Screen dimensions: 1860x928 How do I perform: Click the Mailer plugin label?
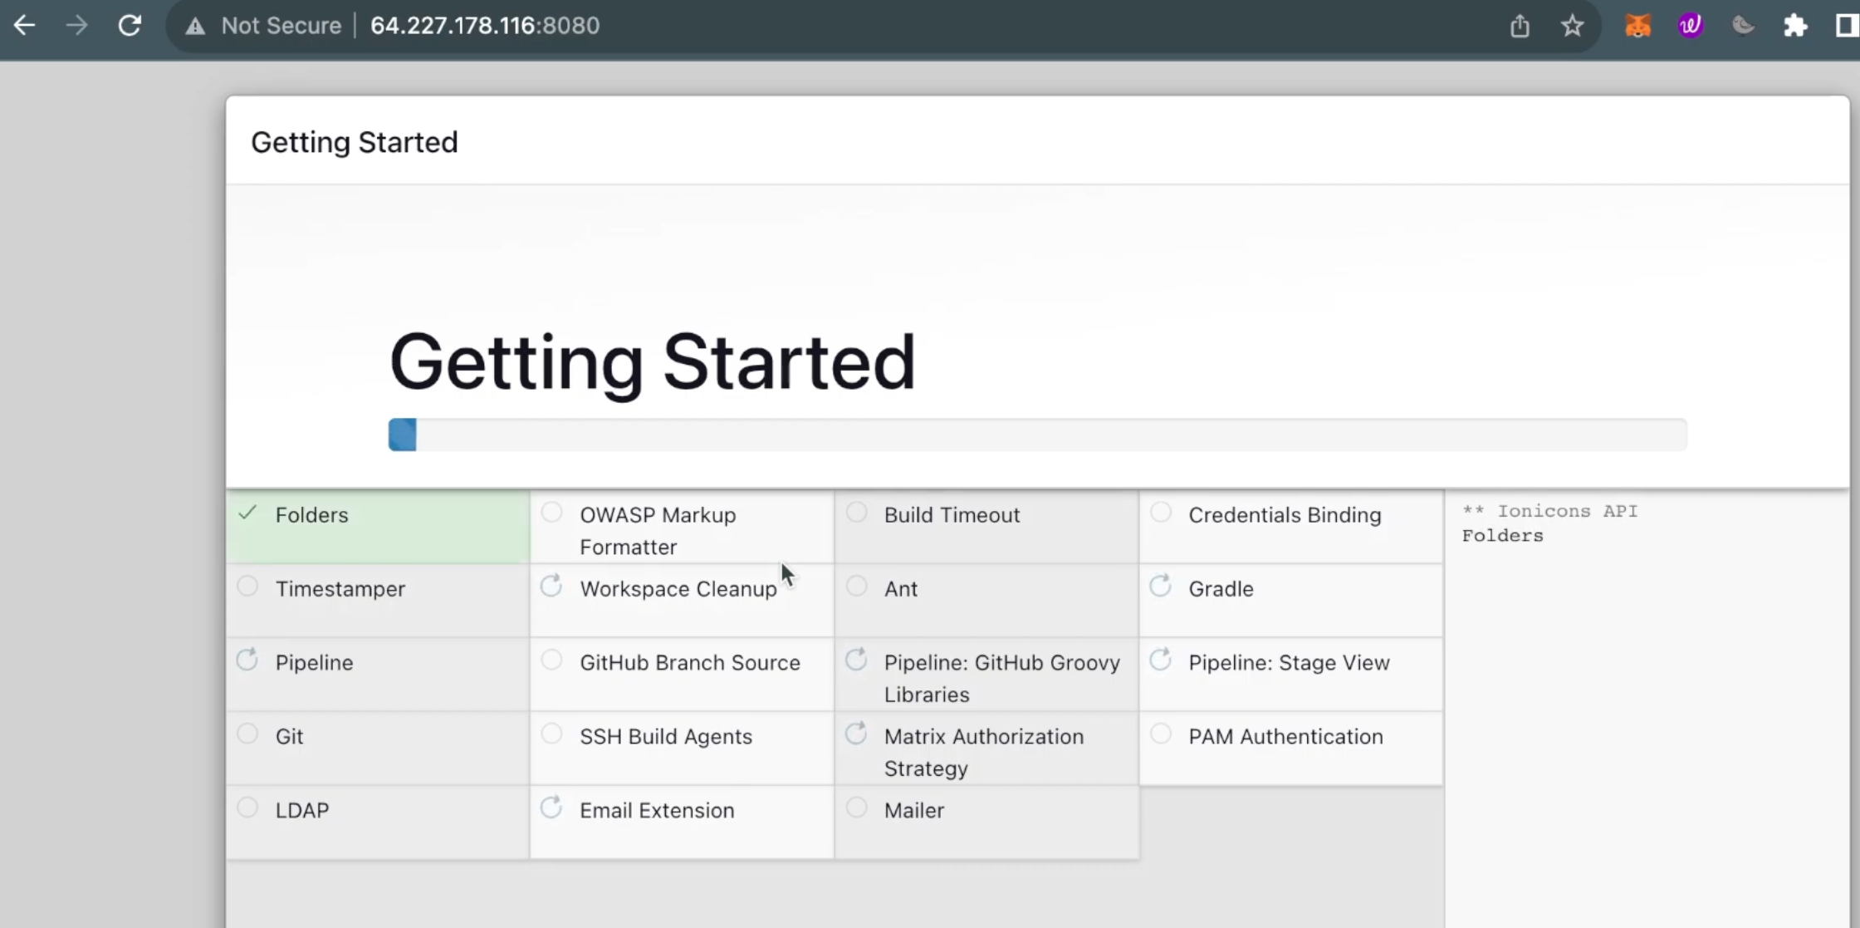(913, 811)
